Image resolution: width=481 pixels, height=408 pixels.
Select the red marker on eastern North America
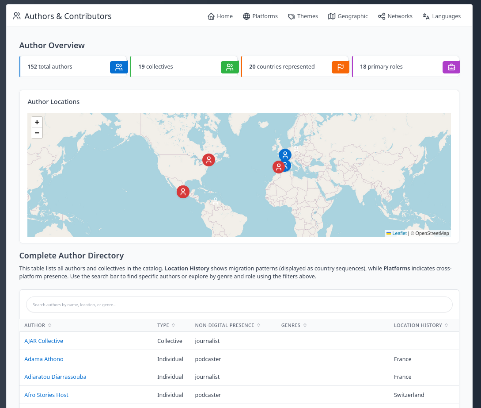click(x=208, y=160)
